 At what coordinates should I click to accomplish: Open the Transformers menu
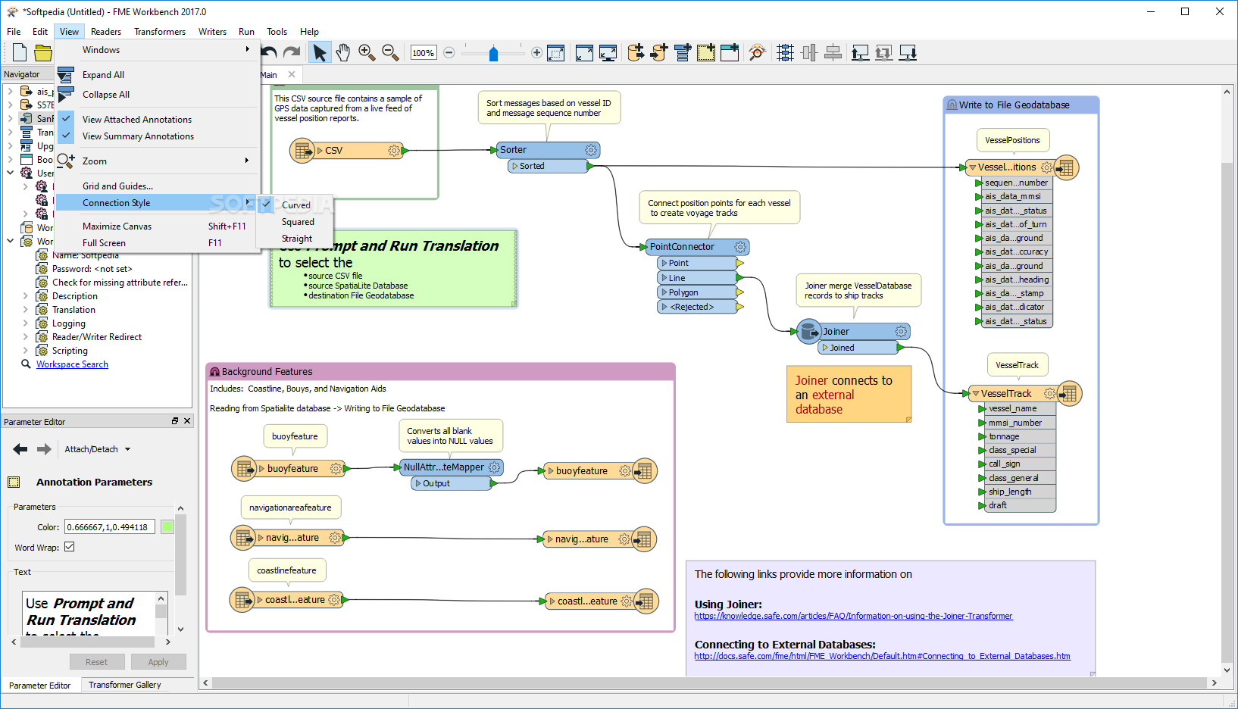tap(160, 32)
